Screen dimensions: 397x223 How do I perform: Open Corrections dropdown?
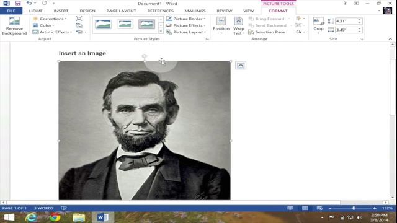coord(50,19)
